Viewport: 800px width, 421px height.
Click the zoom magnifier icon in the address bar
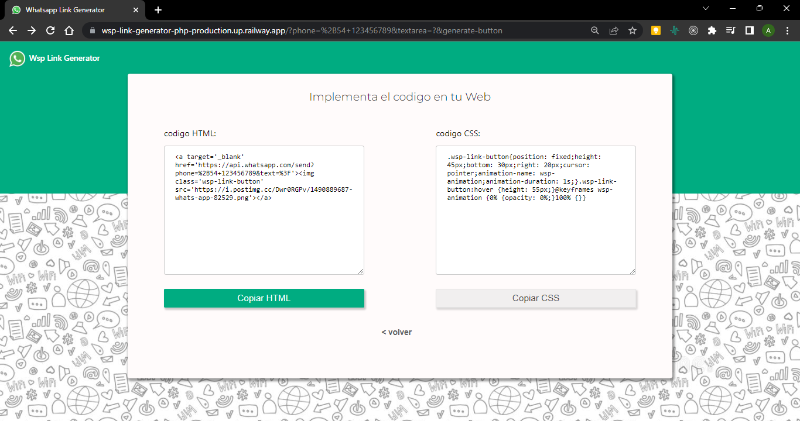(594, 30)
